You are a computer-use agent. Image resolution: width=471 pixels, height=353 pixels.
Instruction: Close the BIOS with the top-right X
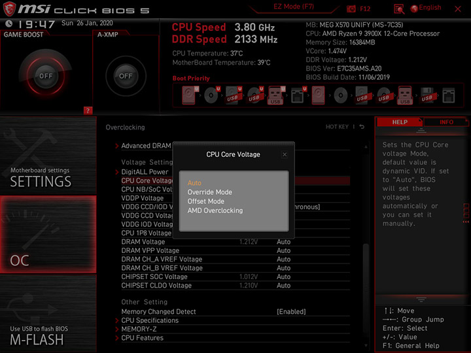coord(458,9)
